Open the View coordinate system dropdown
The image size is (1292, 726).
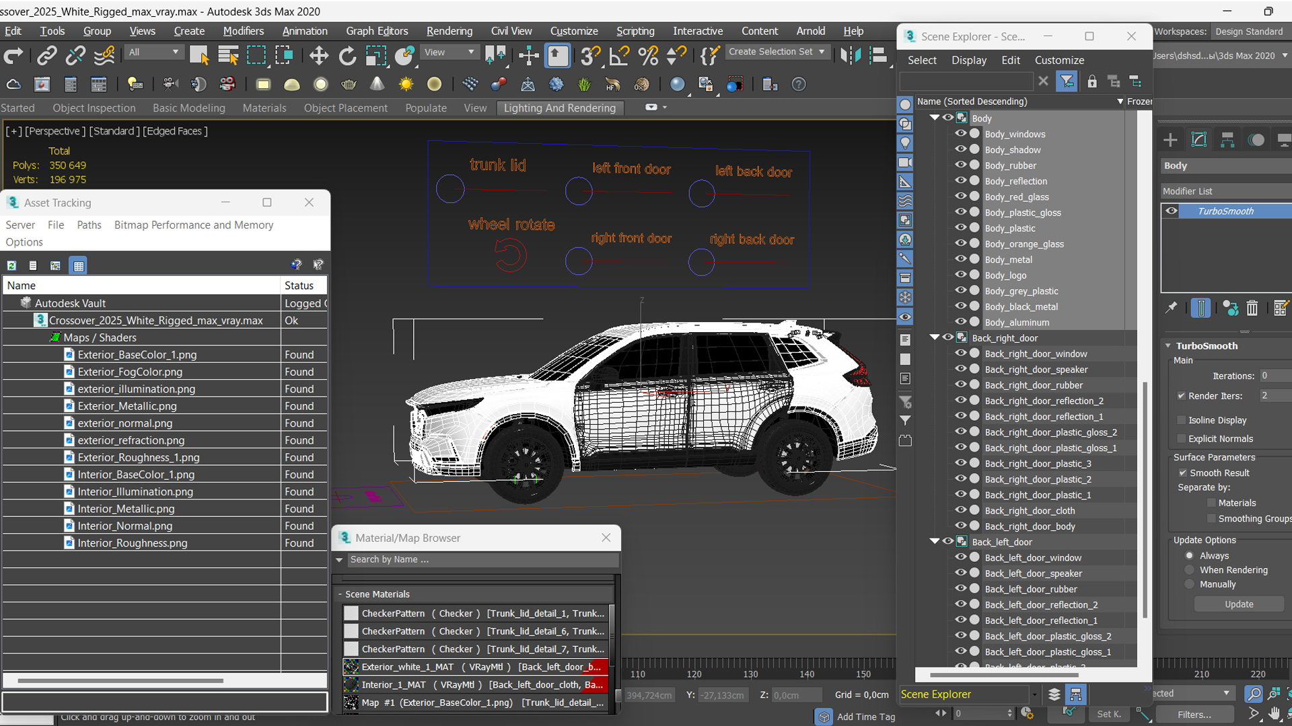pyautogui.click(x=449, y=52)
